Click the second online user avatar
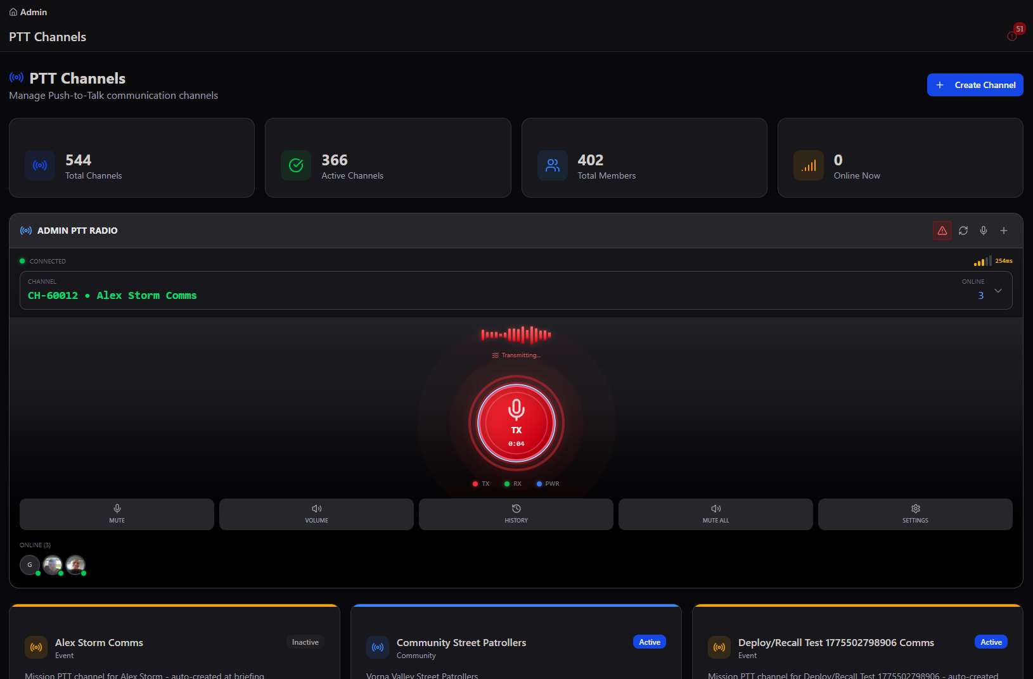Image resolution: width=1033 pixels, height=679 pixels. point(53,564)
